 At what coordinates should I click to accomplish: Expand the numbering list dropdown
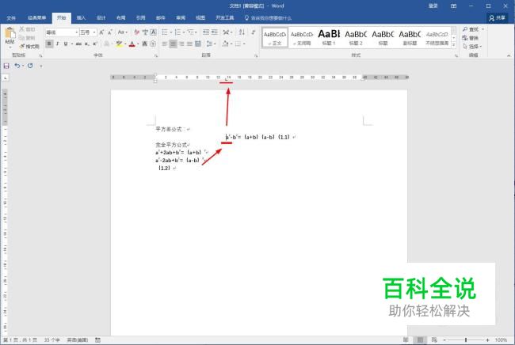pos(184,32)
